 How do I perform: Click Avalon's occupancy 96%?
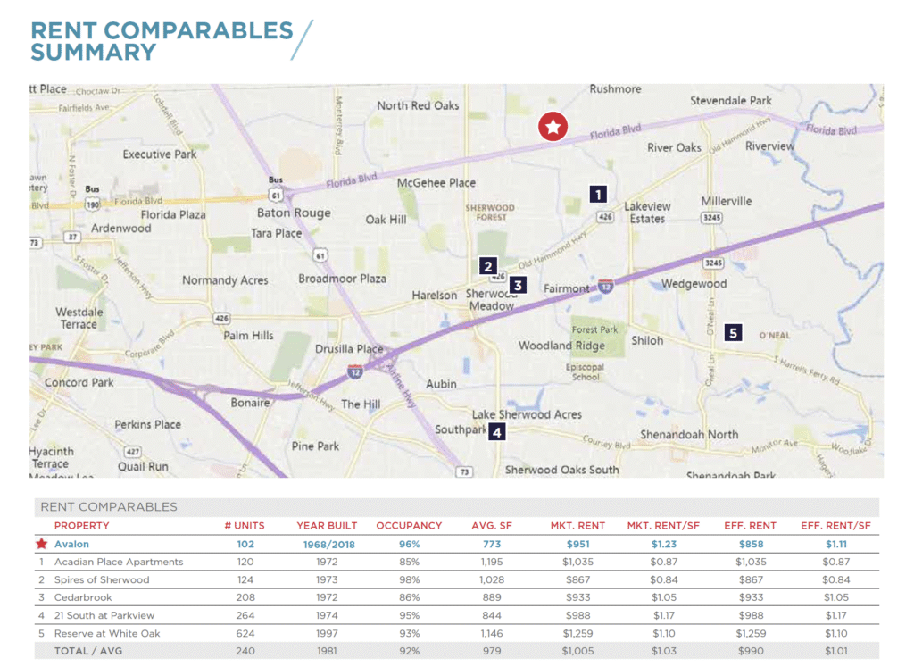409,544
